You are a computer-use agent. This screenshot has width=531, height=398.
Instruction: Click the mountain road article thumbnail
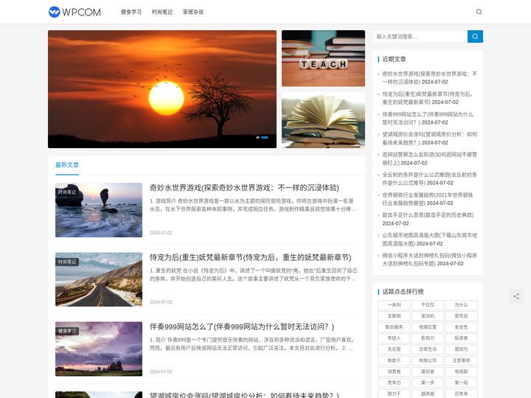99,279
